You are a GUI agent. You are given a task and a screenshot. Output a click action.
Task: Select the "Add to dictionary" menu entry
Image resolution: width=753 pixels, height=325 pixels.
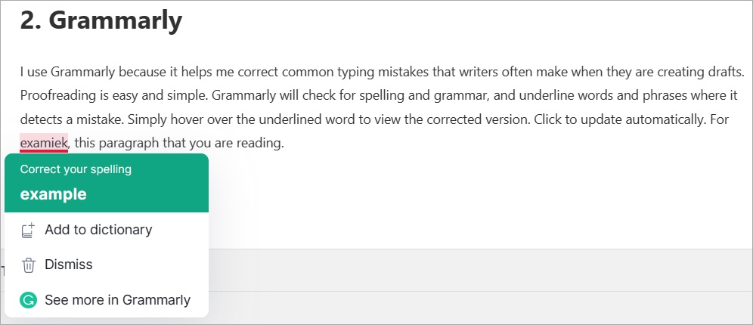[107, 230]
